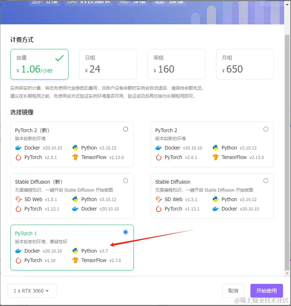This screenshot has width=291, height=306.
Task: Open the 1 x RTX 3060 dropdown
Action: 32,291
